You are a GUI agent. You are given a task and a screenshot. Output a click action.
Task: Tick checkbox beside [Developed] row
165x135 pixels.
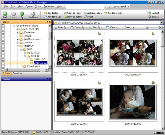click(3, 66)
